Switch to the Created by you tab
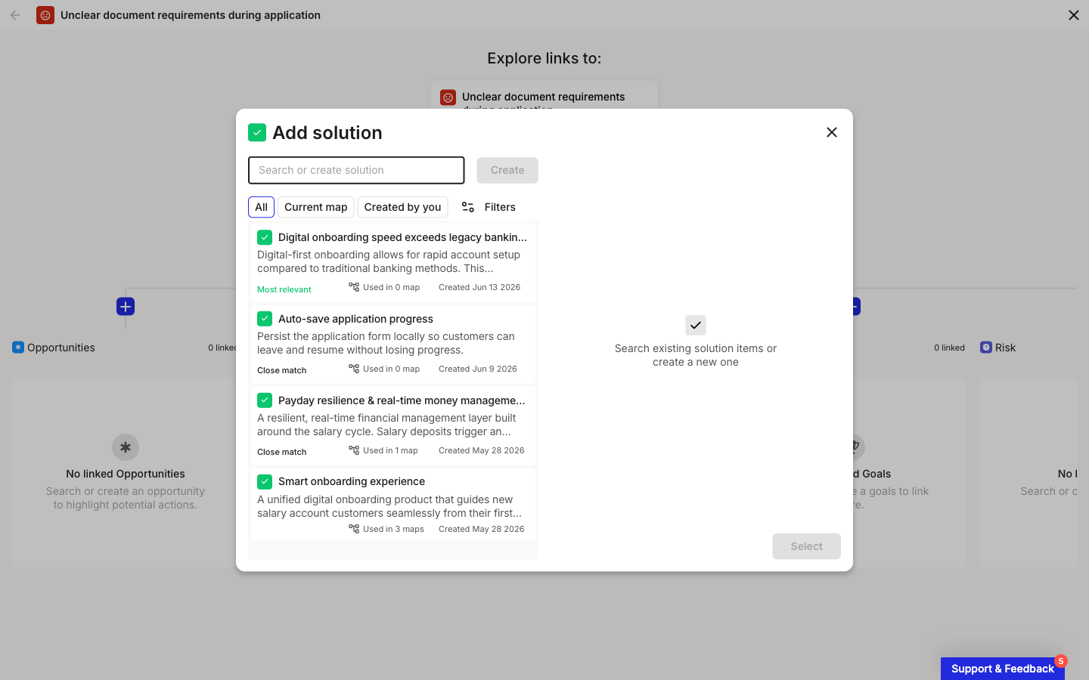This screenshot has width=1089, height=680. click(402, 207)
